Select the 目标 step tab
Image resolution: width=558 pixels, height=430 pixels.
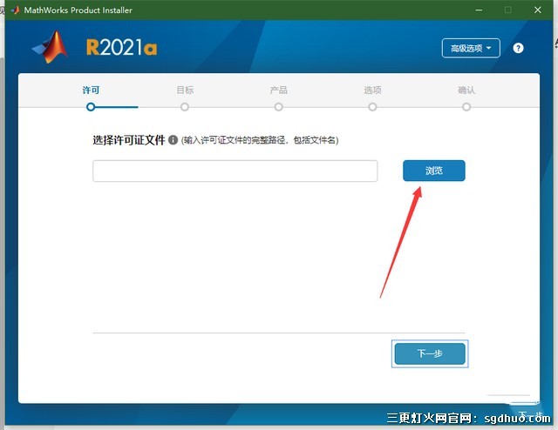point(185,91)
